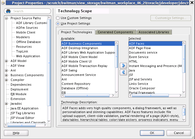
Task: Click the add-to-selected right arrow button
Action: point(123,66)
